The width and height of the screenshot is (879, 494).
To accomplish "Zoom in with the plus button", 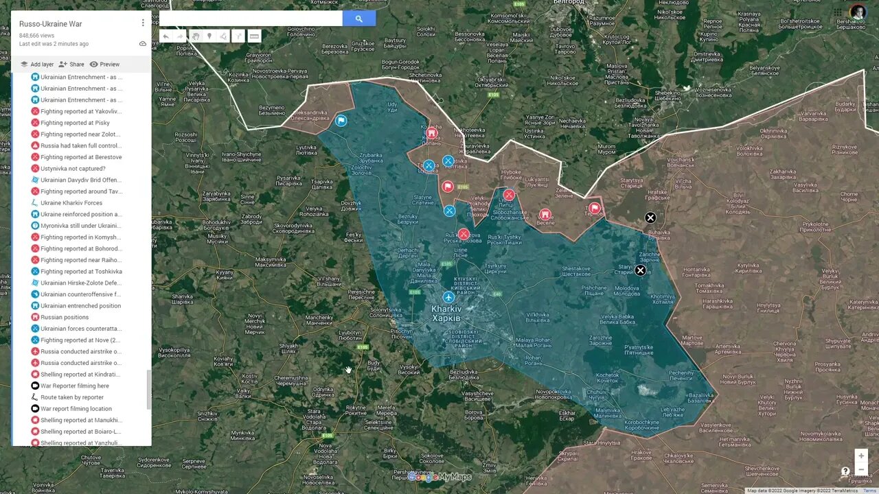I will click(x=861, y=456).
